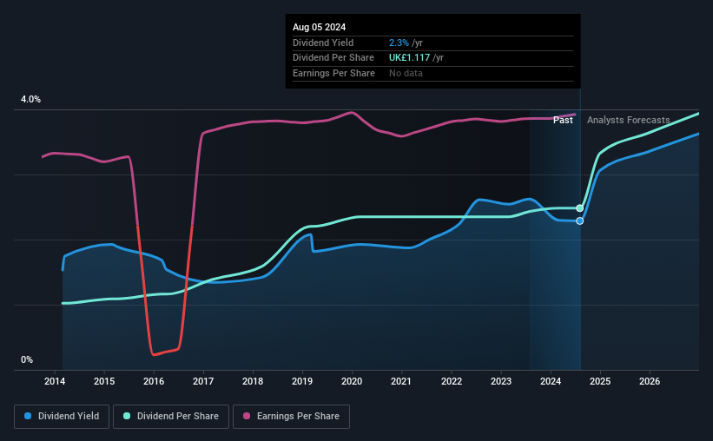Click the Past section label
Screen dimensions: 713x441
tap(563, 120)
